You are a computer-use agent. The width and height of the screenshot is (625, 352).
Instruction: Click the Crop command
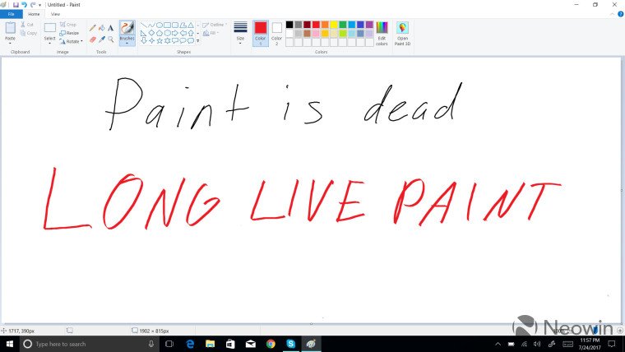pyautogui.click(x=67, y=25)
